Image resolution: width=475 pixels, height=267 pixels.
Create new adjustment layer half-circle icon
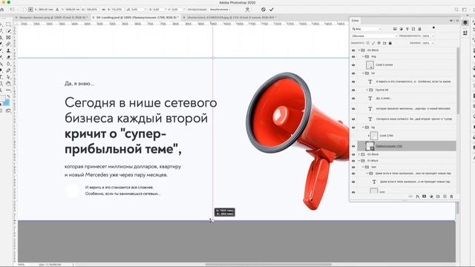(x=431, y=197)
